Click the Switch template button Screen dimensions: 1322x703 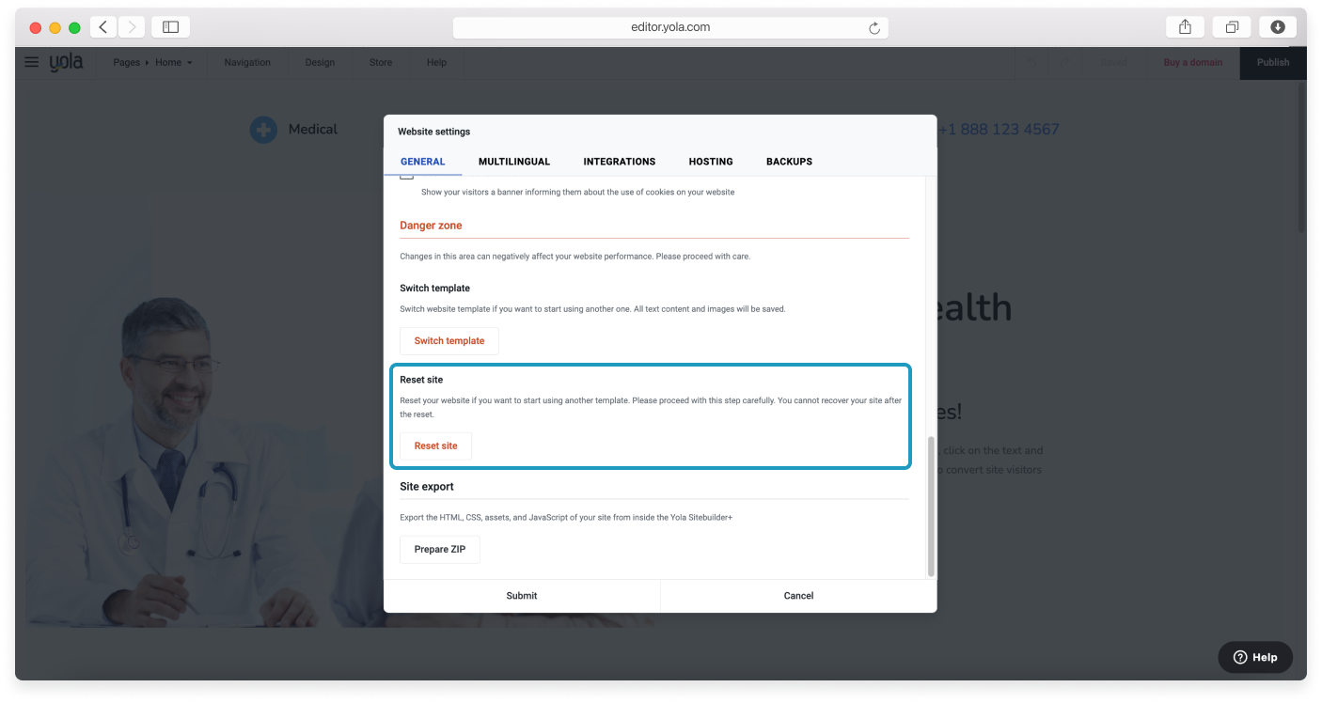(449, 341)
